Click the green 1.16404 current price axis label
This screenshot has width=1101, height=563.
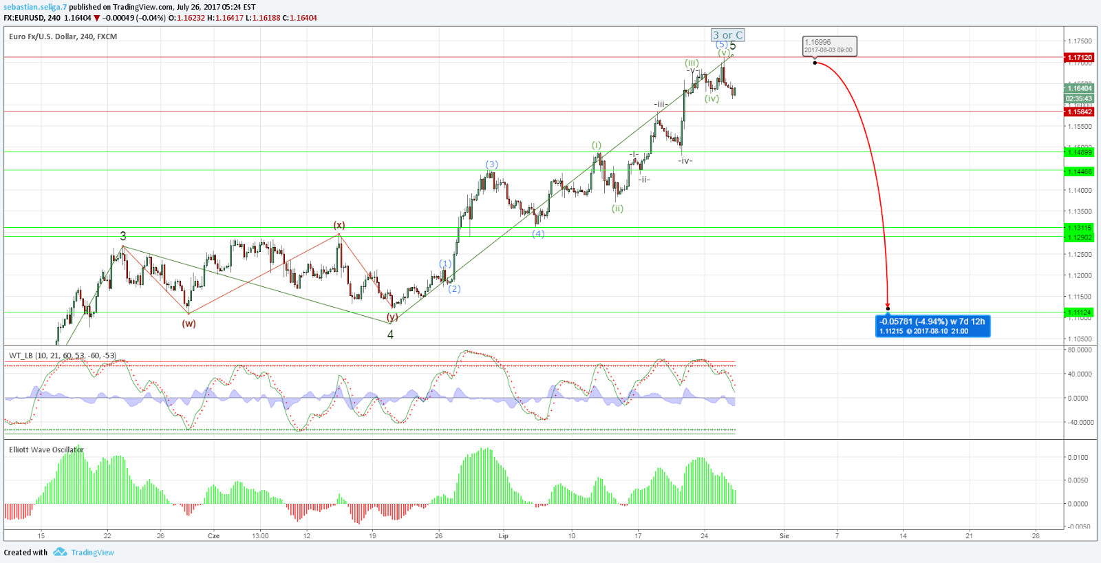[x=1079, y=88]
